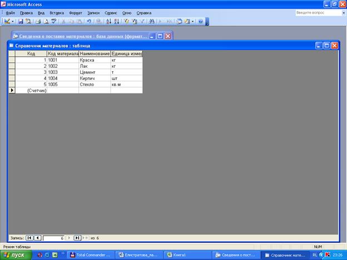The image size is (347, 260).
Task: Click the Apply Filter funnel icon
Action: pyautogui.click(x=142, y=21)
